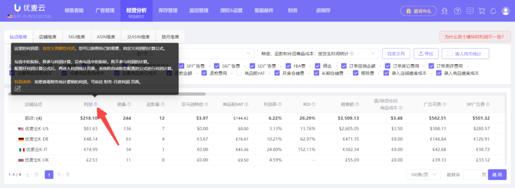This screenshot has height=188, width=515.
Task: Click the info icon beside 商品成本 header
Action: point(401,108)
